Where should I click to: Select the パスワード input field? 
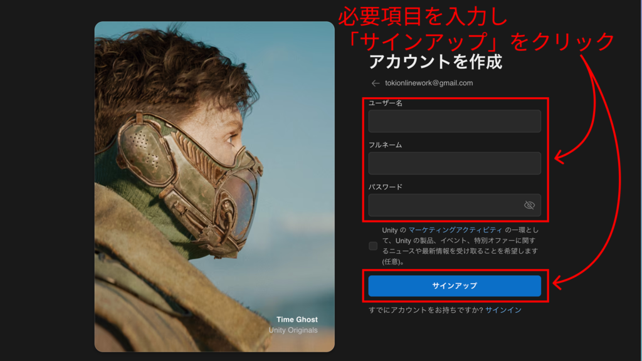point(445,205)
